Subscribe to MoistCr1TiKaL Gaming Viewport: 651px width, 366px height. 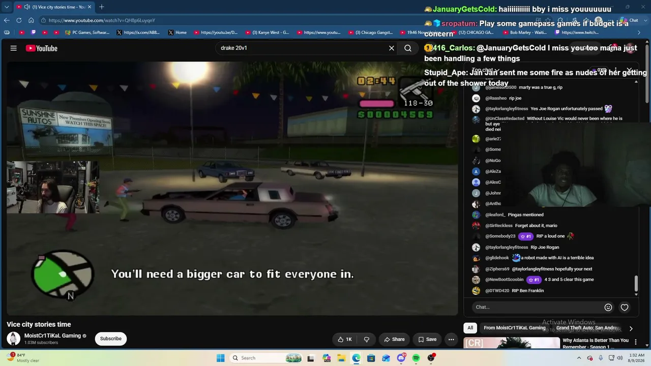110,339
